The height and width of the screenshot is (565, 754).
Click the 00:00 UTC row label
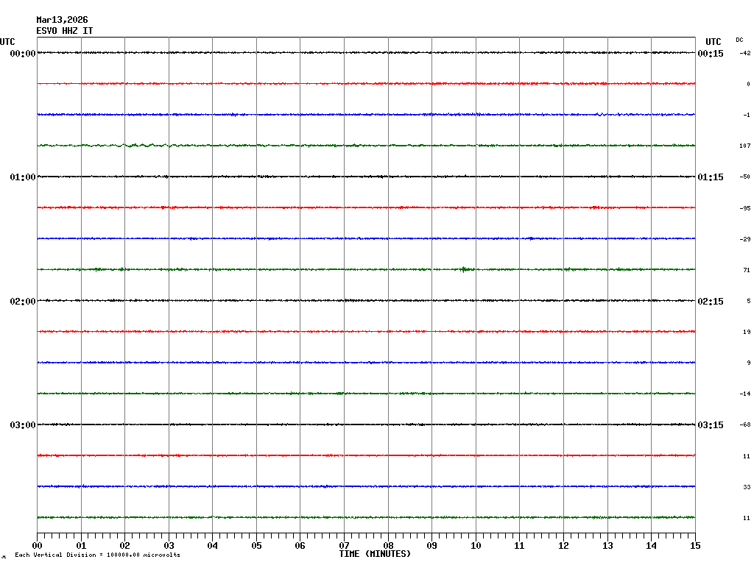pyautogui.click(x=23, y=54)
